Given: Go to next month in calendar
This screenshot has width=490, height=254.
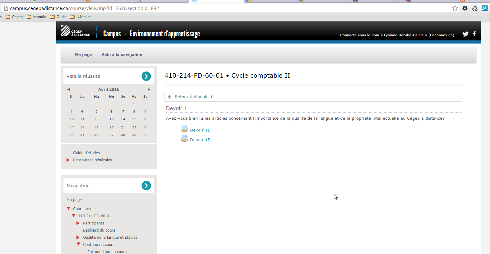Looking at the screenshot, I should [x=149, y=90].
